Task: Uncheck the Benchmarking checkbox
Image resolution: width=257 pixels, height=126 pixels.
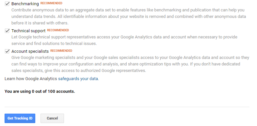Action: click(x=7, y=4)
